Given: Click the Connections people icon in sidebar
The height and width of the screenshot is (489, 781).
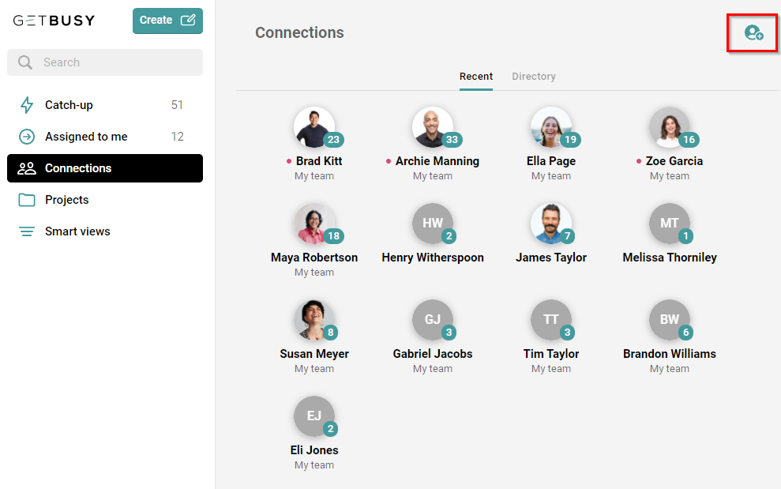Looking at the screenshot, I should click(x=27, y=168).
